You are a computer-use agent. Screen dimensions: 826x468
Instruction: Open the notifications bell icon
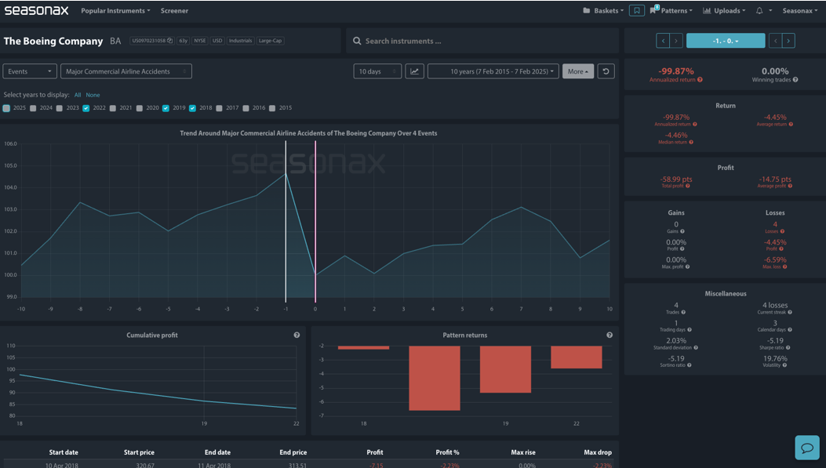[759, 10]
